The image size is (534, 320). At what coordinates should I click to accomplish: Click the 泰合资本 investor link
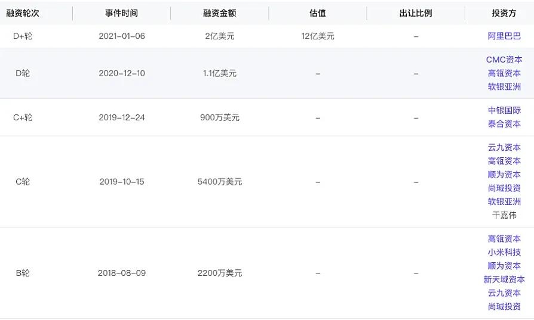point(504,124)
